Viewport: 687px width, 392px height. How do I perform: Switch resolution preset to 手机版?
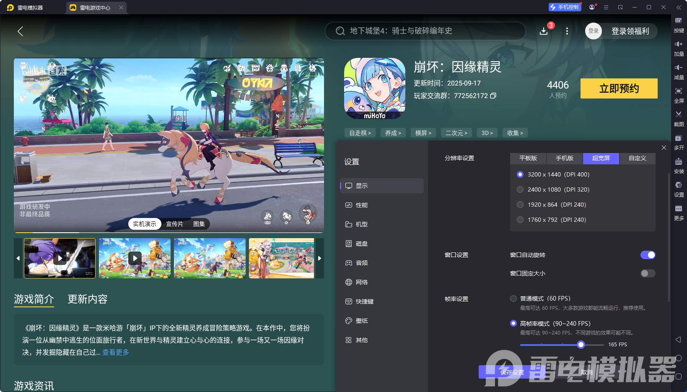[564, 158]
